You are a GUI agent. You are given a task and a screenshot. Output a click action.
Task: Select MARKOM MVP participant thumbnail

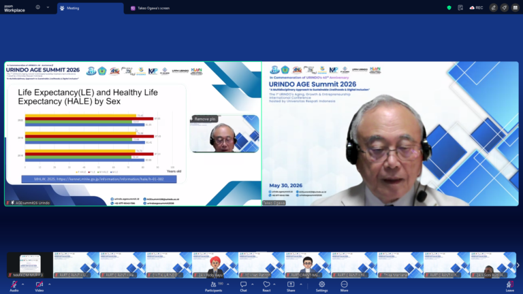point(30,265)
